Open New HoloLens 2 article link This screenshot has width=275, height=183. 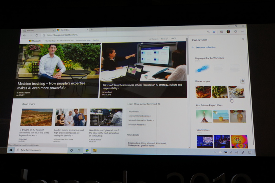click(104, 133)
